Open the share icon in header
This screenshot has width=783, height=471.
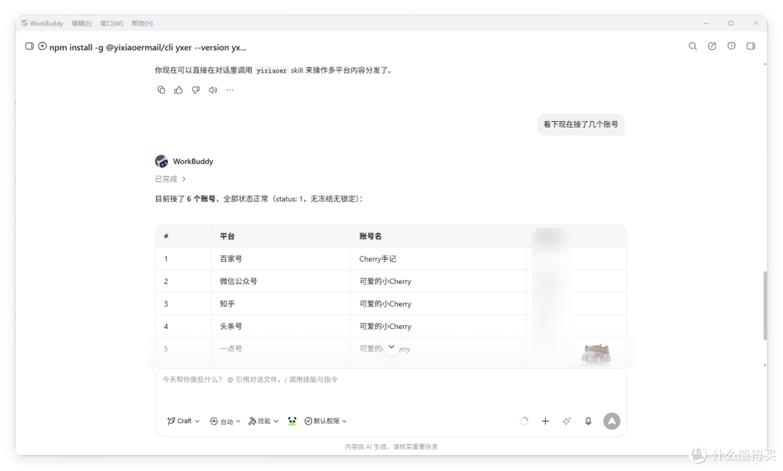tap(712, 46)
